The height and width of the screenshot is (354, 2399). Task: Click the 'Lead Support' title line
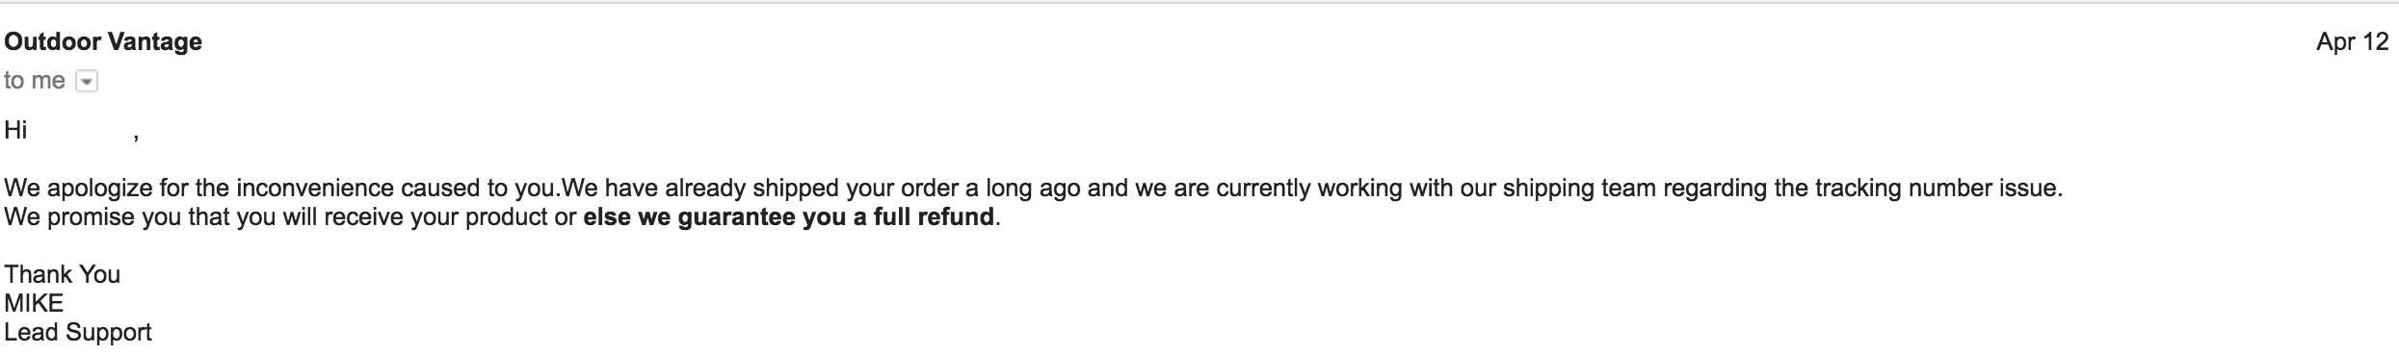click(x=78, y=333)
